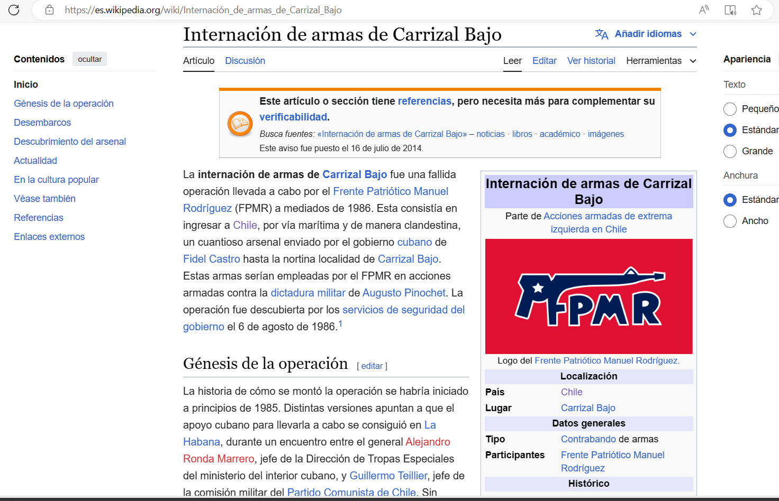Click footnote reference 1
Image resolution: width=779 pixels, height=501 pixels.
pyautogui.click(x=340, y=324)
